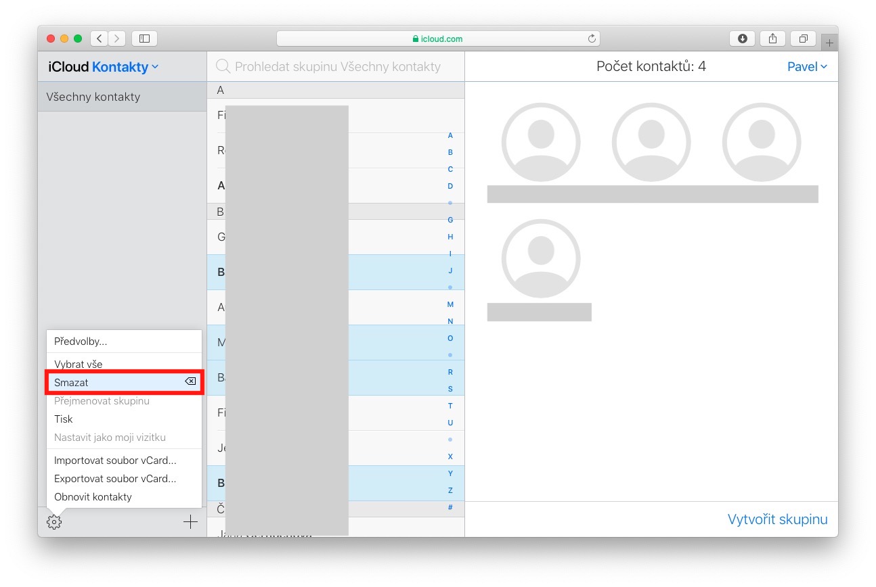Select Předvolby... in the gear menu
Viewport: 876px width, 587px height.
tap(124, 342)
